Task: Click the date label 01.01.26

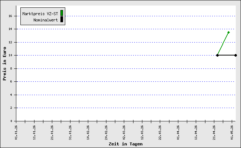Action: point(16,132)
